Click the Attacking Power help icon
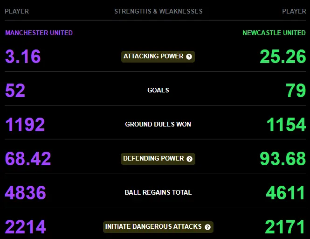This screenshot has height=239, width=310. [189, 57]
